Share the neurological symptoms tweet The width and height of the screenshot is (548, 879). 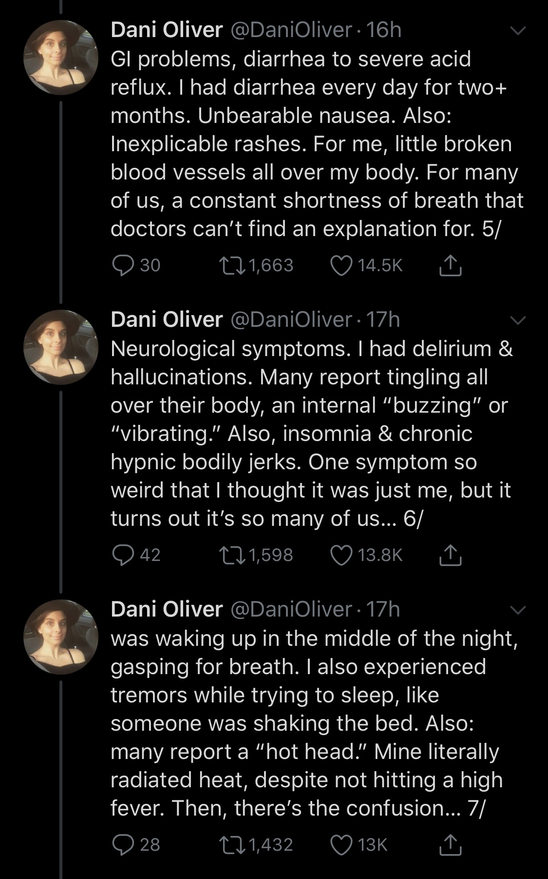pyautogui.click(x=450, y=555)
